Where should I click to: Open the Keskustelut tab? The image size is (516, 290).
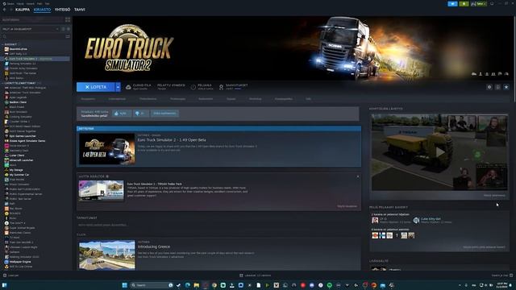click(x=206, y=98)
